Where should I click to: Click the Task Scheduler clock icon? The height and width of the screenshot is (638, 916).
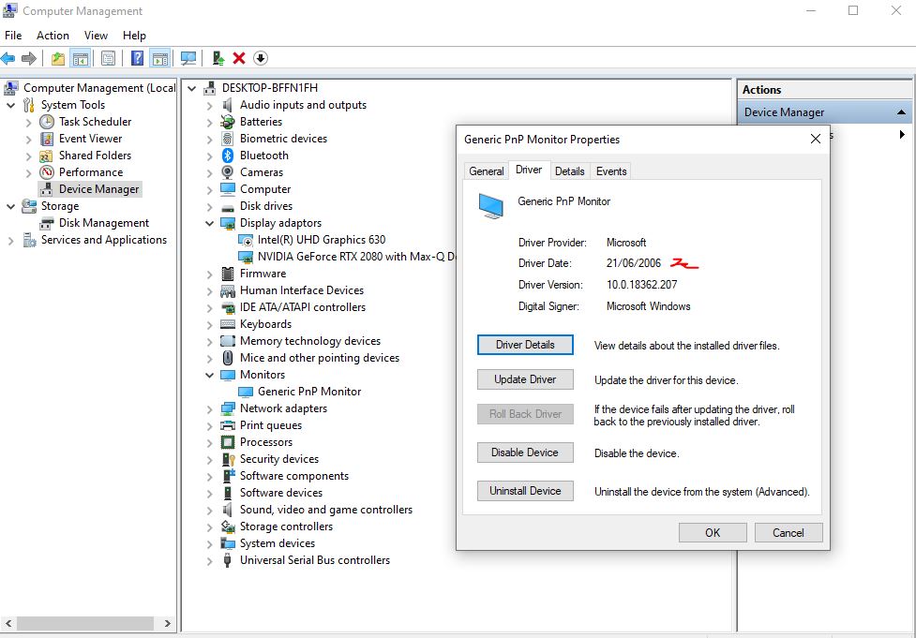click(x=47, y=122)
